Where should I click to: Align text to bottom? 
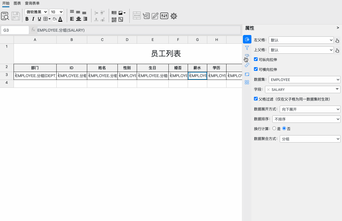[x=84, y=13]
